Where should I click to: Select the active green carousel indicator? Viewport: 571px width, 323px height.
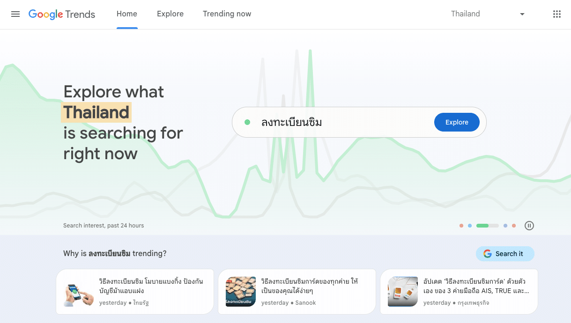click(x=487, y=226)
